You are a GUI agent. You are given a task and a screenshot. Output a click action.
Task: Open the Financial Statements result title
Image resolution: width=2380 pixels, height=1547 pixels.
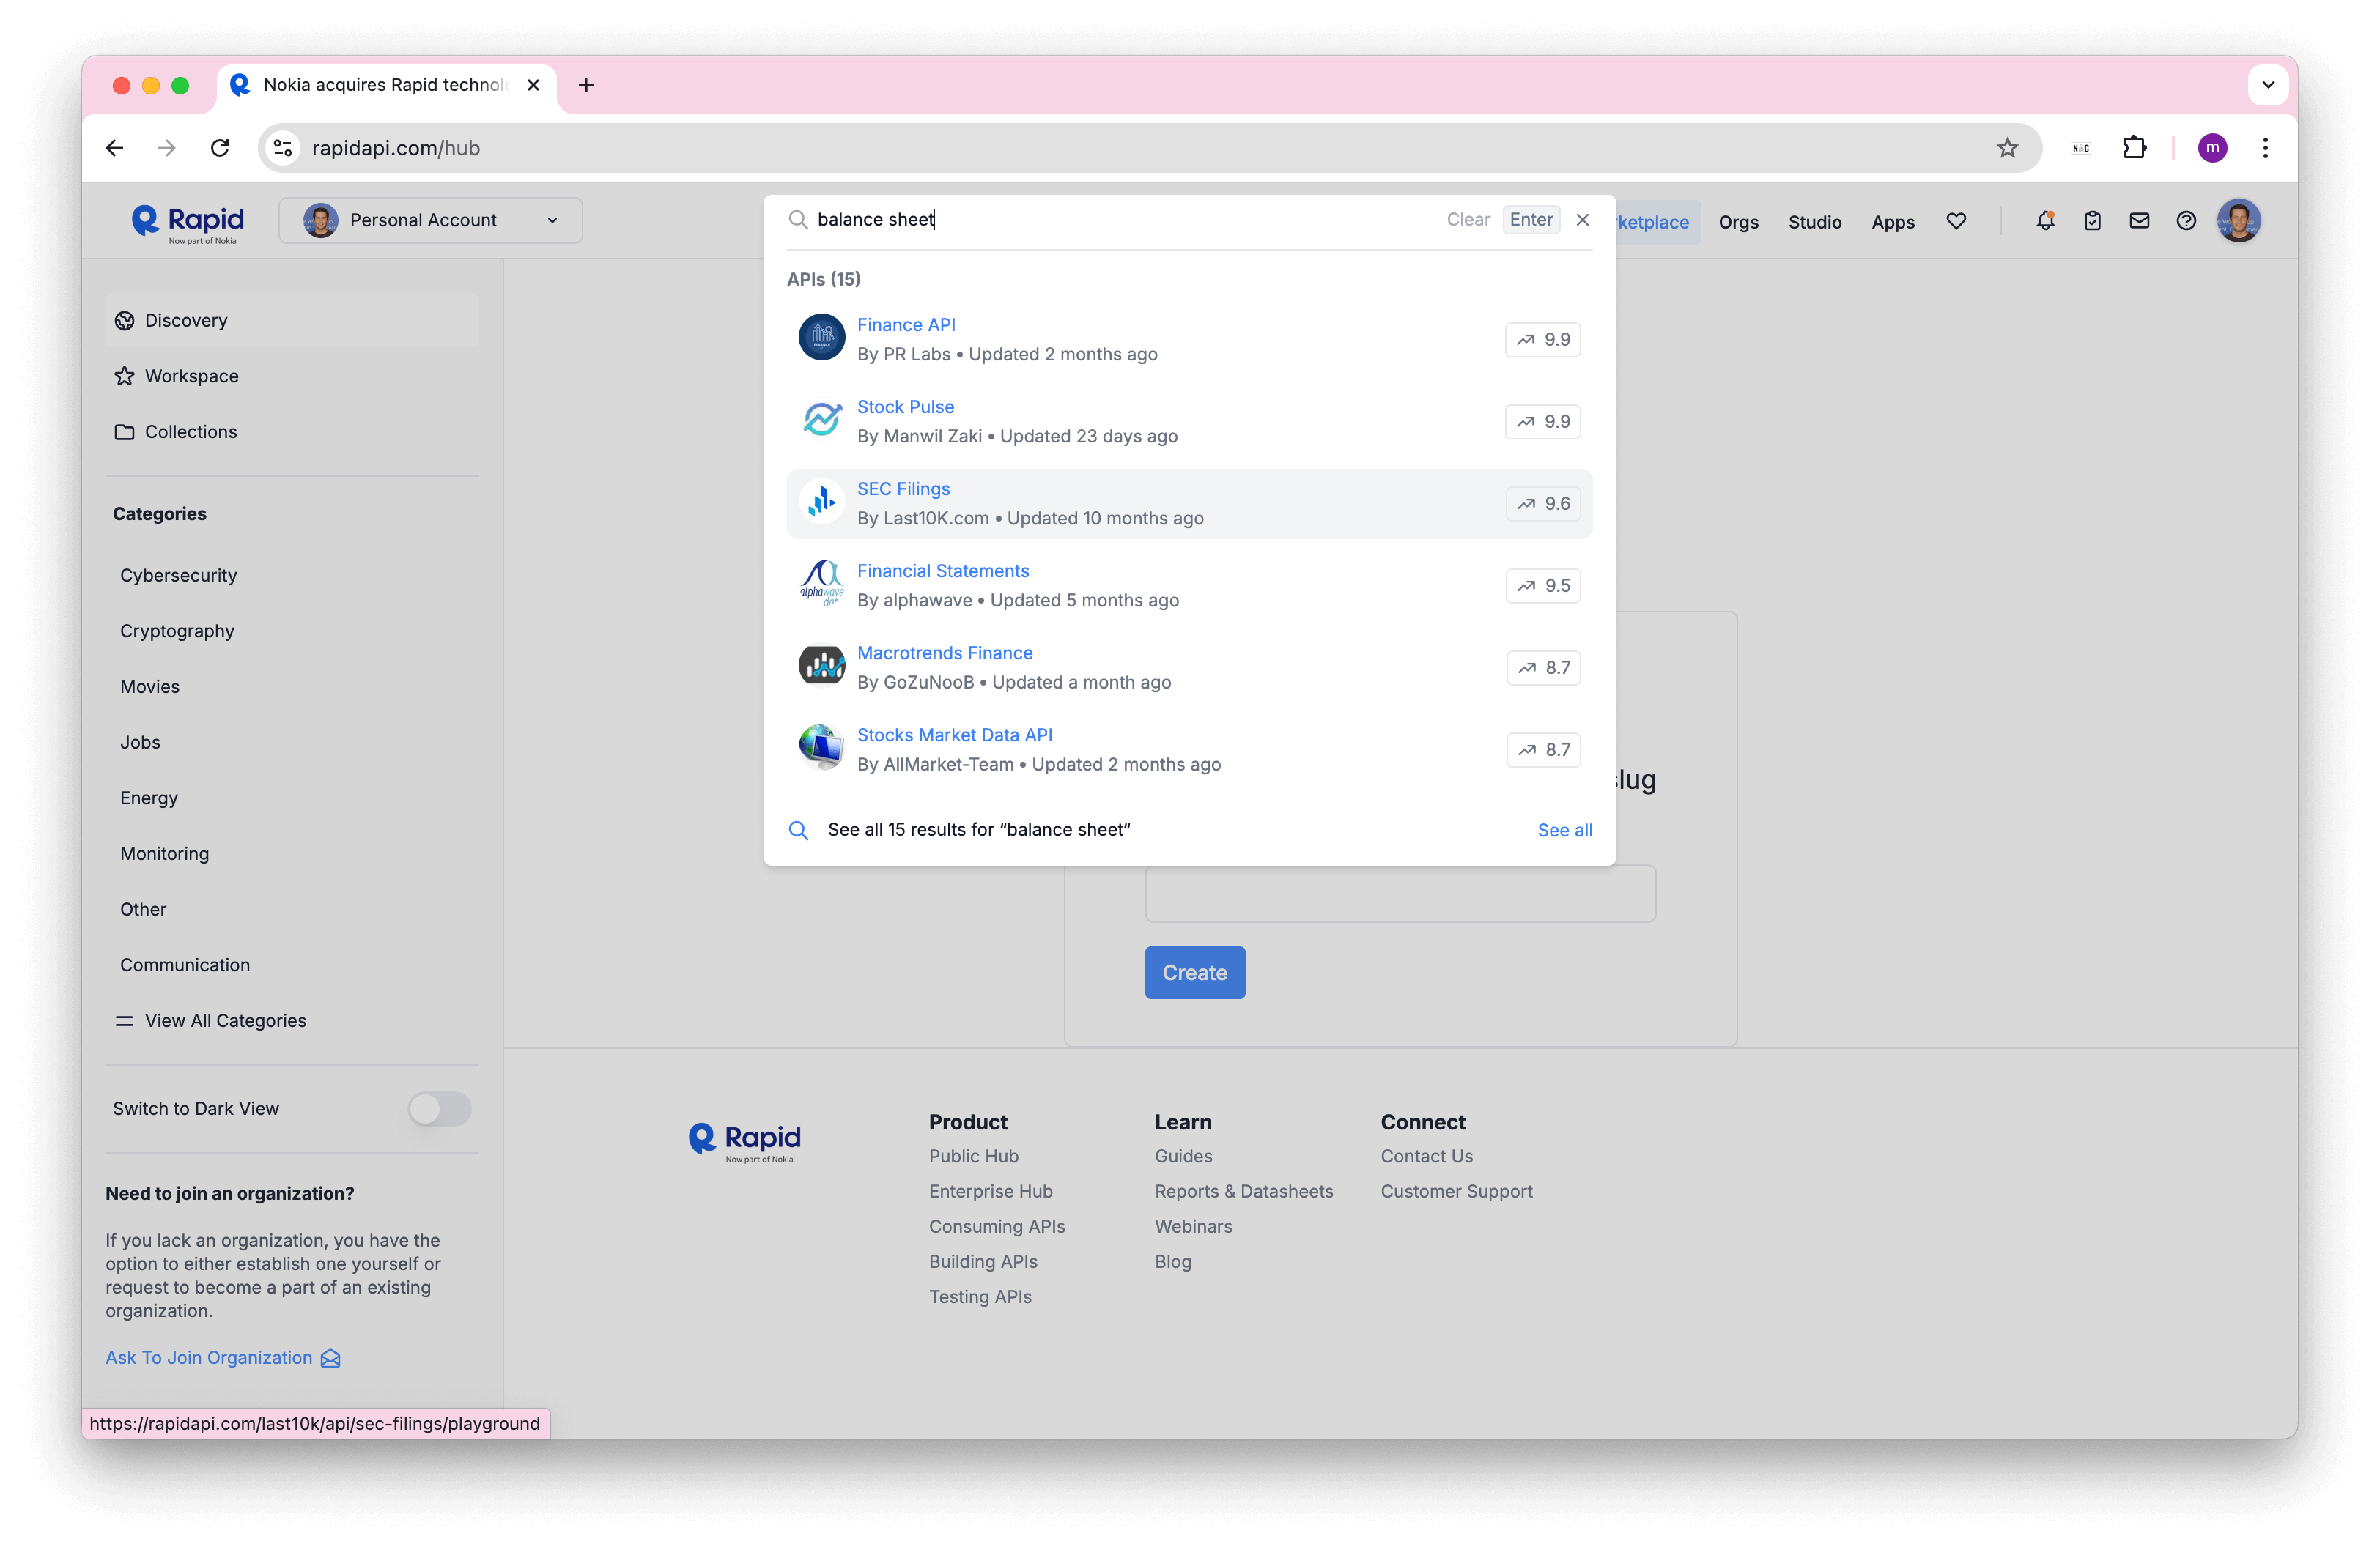click(943, 571)
